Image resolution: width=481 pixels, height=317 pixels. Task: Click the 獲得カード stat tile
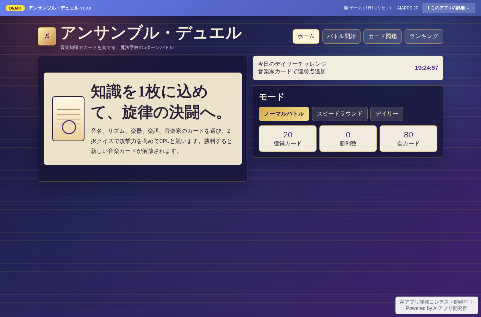pyautogui.click(x=288, y=139)
